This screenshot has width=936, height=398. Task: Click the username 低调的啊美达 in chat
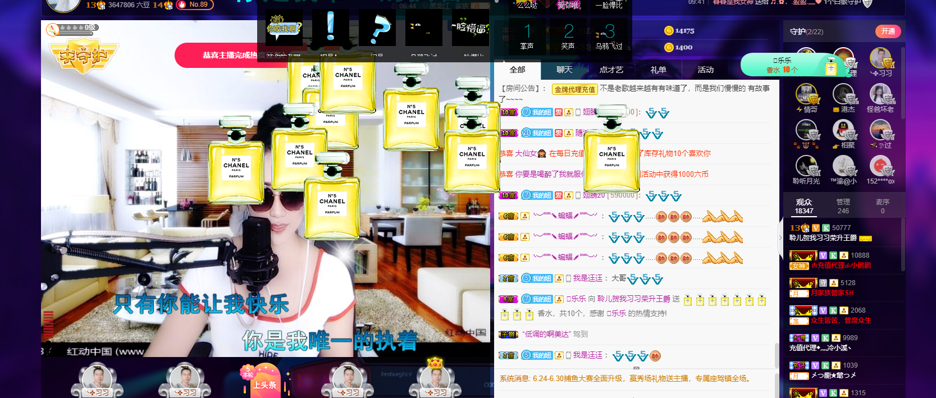click(x=546, y=334)
